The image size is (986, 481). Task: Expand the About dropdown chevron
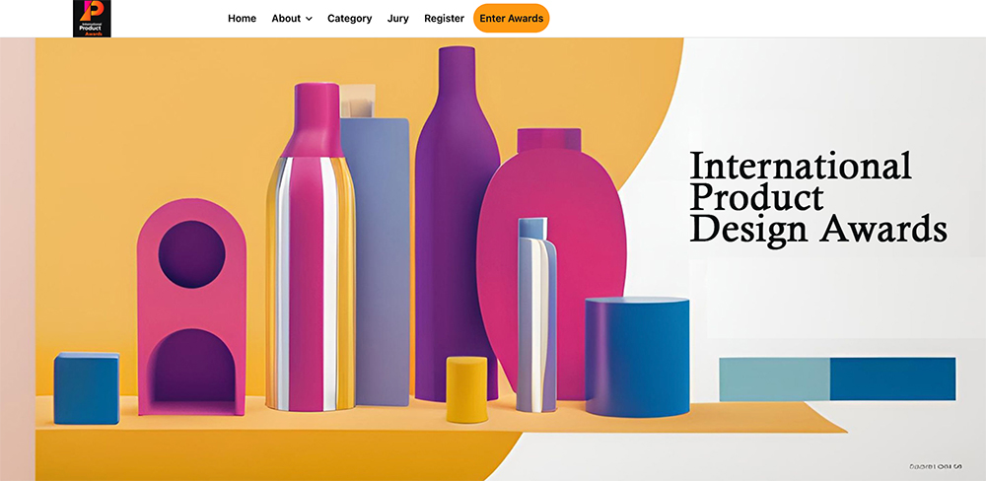(309, 19)
